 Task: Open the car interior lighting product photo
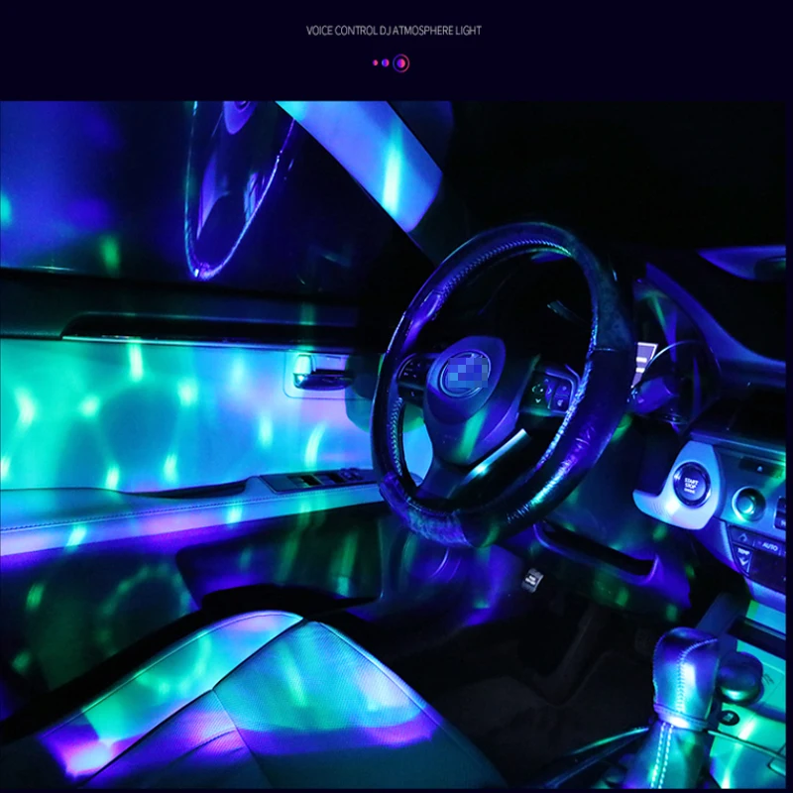pyautogui.click(x=393, y=444)
